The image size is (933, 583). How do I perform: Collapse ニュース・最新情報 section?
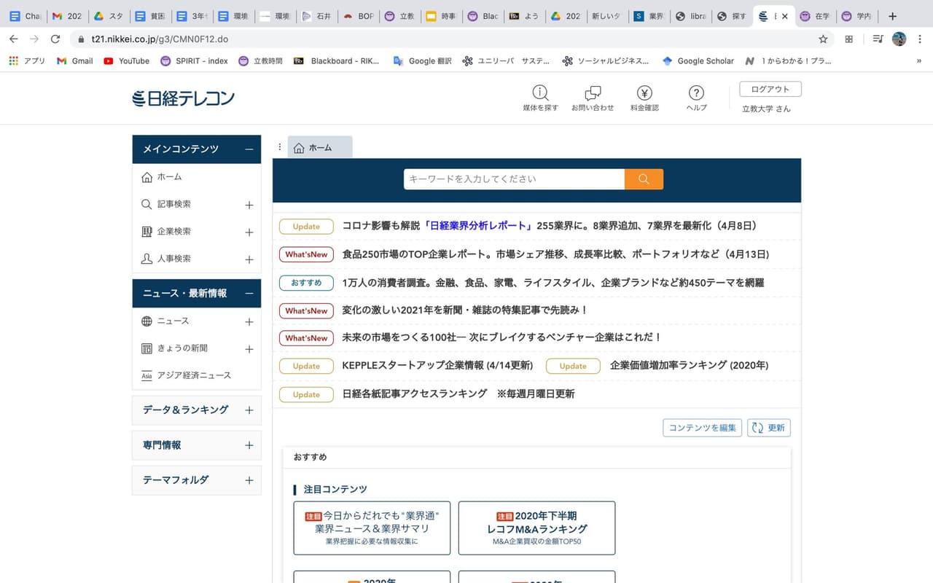(249, 294)
